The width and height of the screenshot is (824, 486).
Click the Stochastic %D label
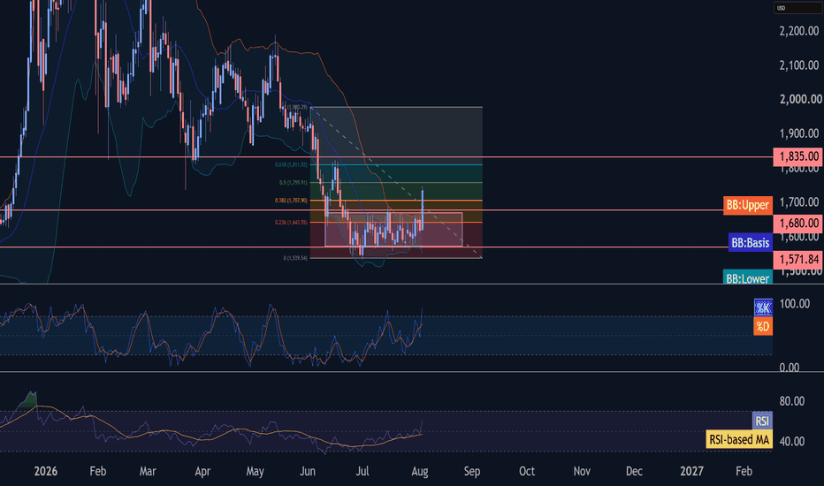click(x=762, y=327)
